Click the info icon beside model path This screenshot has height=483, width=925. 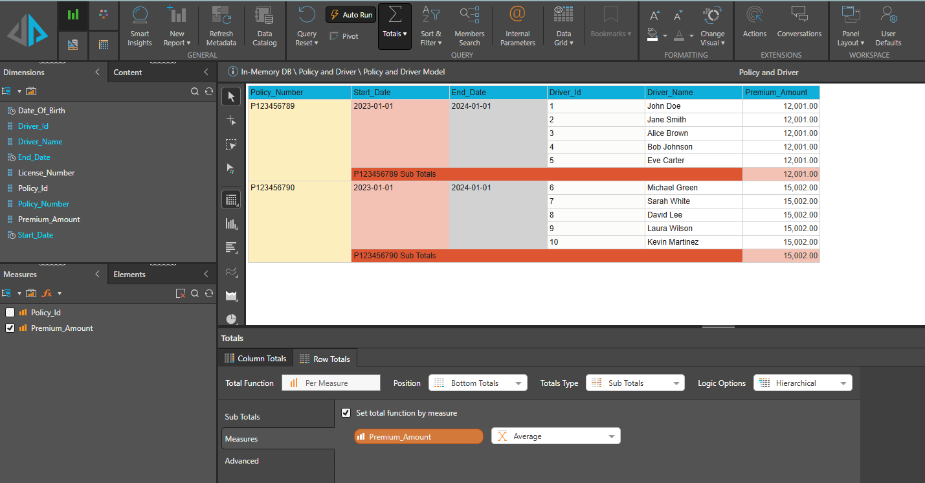(x=233, y=72)
